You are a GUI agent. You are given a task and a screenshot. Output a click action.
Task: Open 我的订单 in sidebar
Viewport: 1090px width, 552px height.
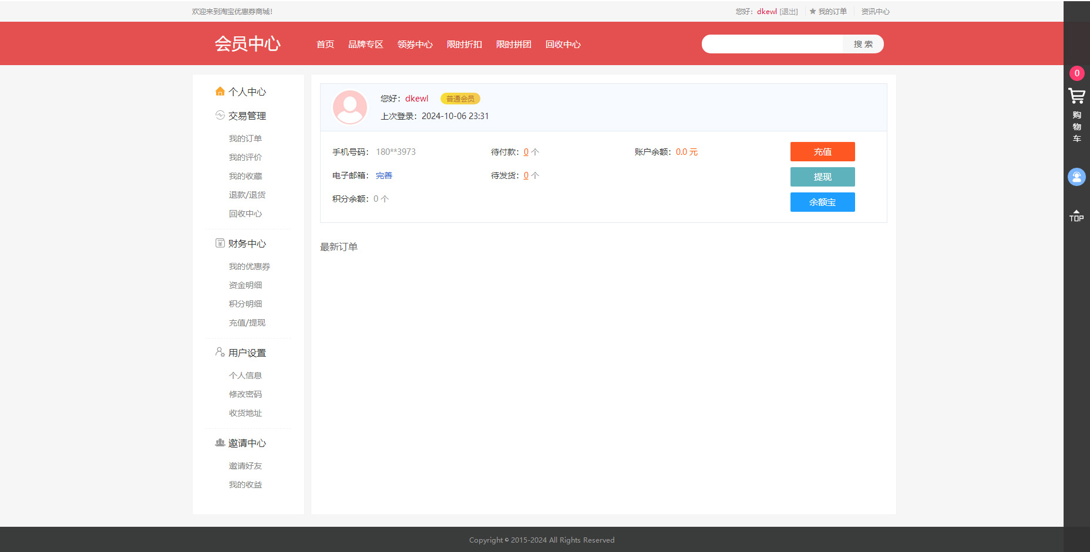tap(245, 138)
